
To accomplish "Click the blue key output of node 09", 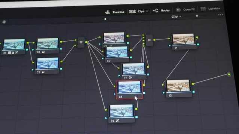I will tap(137, 117).
